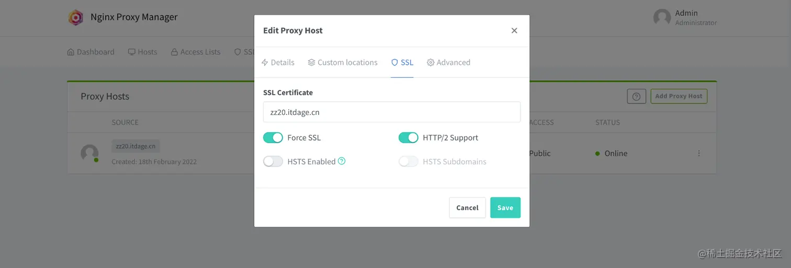Open the Admin avatar menu
791x268 pixels.
[x=662, y=17]
